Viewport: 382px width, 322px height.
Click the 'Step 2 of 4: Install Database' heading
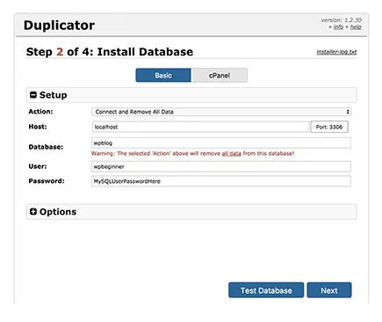110,52
